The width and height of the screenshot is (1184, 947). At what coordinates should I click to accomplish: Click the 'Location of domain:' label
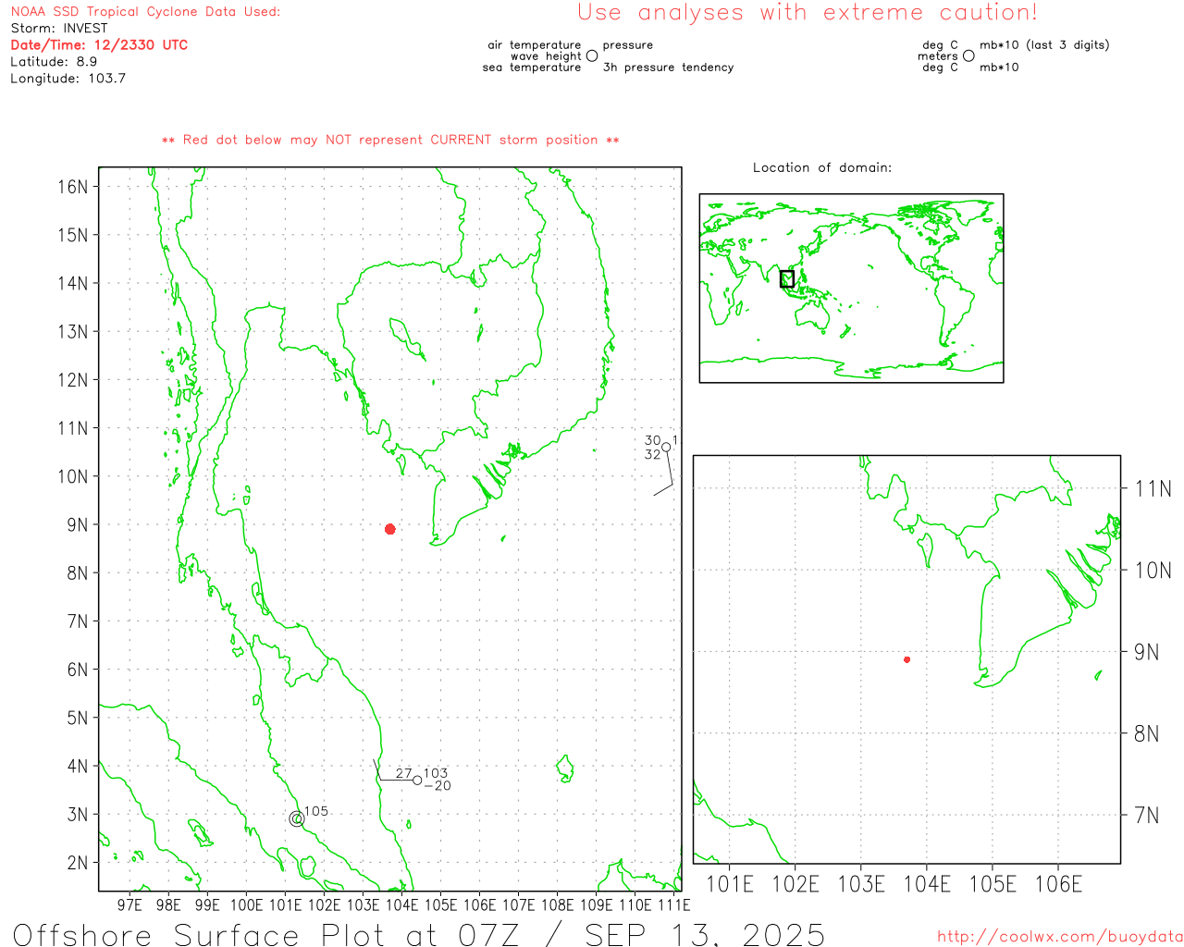point(822,167)
